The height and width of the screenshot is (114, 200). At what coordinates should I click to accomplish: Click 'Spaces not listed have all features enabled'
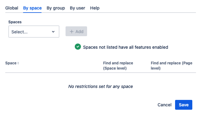(126, 47)
